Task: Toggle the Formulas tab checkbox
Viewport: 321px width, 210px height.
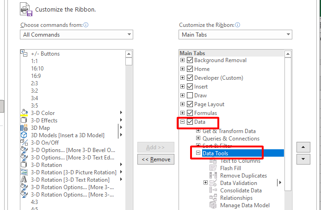Action: (x=190, y=113)
